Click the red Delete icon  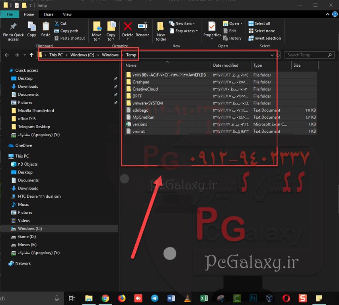(x=128, y=27)
